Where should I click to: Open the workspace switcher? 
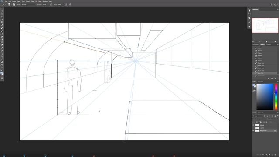[276, 5]
